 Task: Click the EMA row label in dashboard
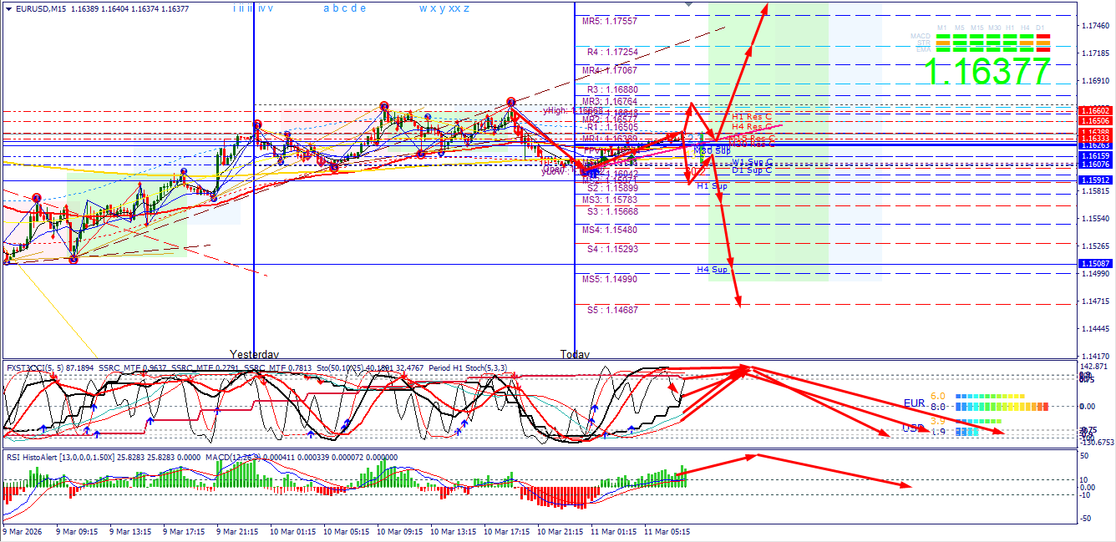[923, 49]
